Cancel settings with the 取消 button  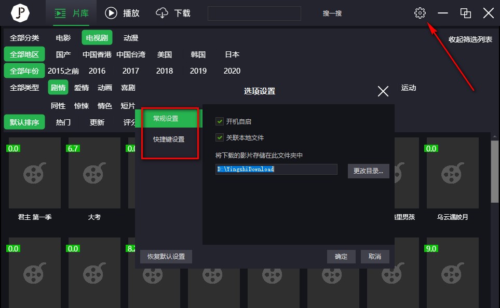coord(374,256)
